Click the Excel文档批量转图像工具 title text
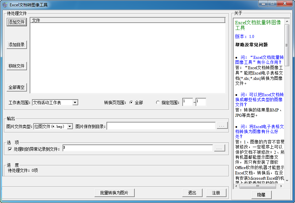Viewport: 295px width, 203px height. (x=258, y=25)
